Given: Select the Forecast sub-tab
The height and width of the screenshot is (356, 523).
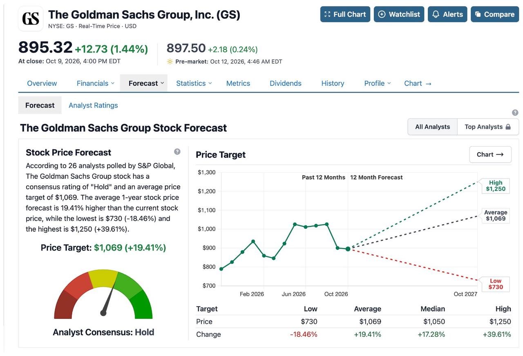Looking at the screenshot, I should (x=40, y=105).
